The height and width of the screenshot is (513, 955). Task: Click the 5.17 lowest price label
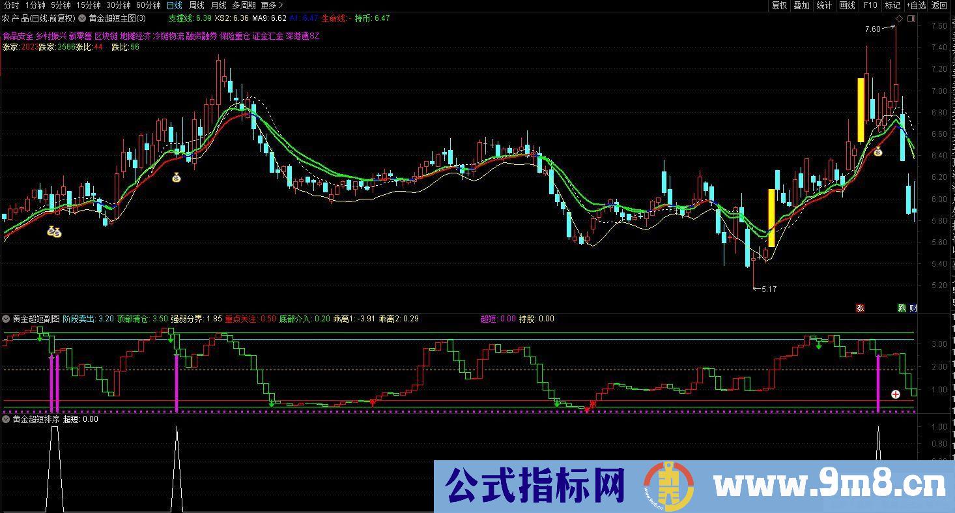(769, 289)
